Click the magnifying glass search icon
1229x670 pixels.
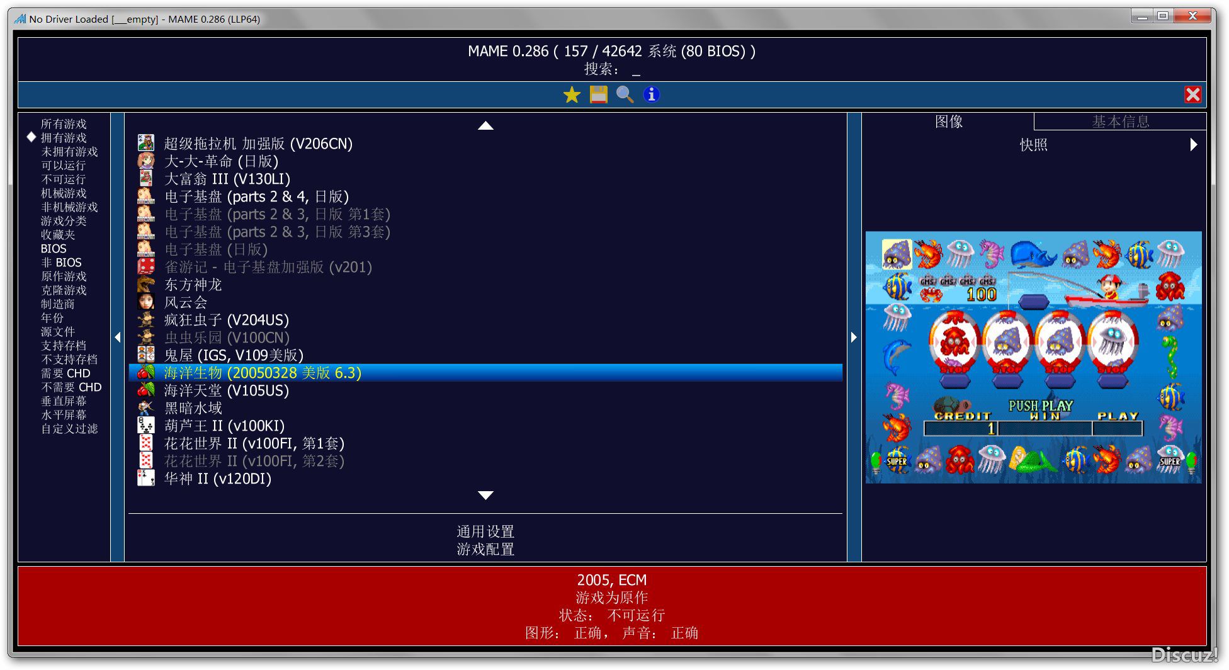[625, 95]
